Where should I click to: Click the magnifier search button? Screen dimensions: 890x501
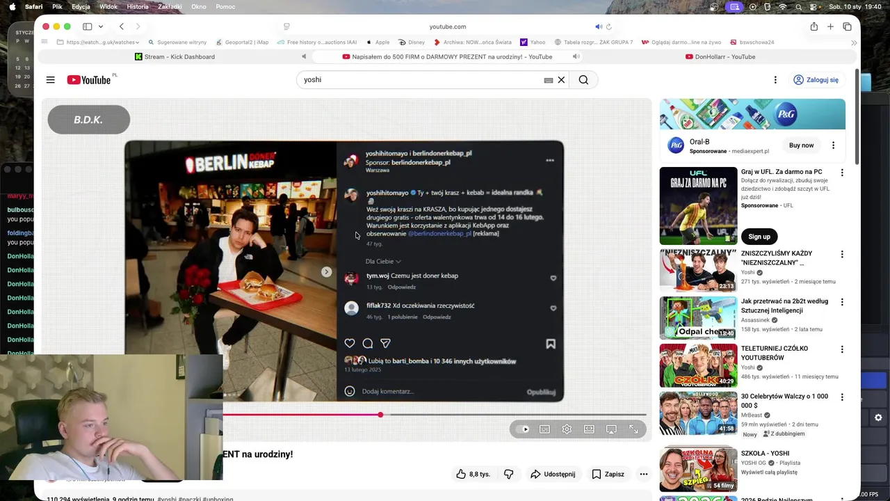click(x=583, y=80)
